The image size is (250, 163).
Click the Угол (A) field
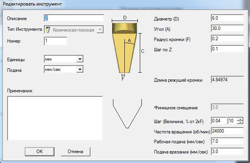point(227,29)
